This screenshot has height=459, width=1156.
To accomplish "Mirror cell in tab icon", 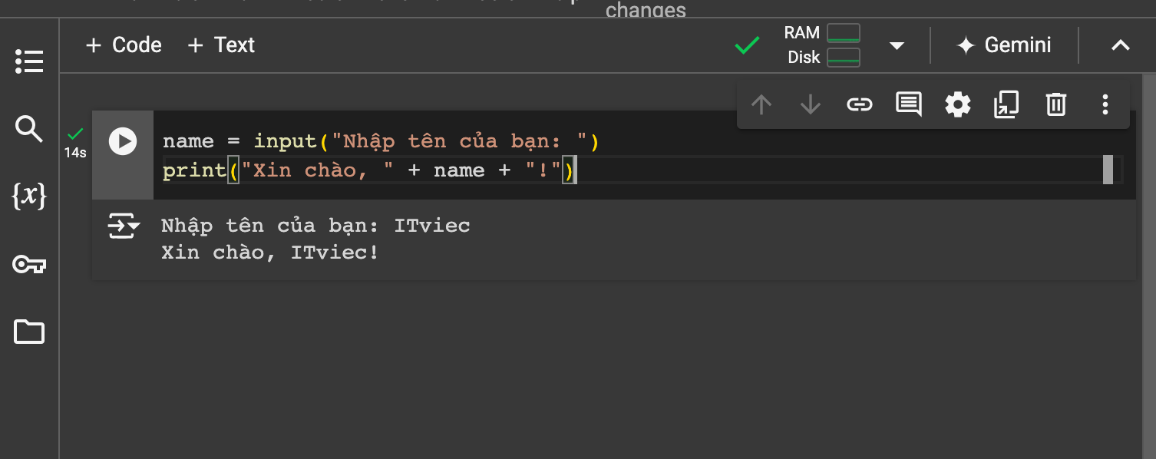I will pos(1006,104).
